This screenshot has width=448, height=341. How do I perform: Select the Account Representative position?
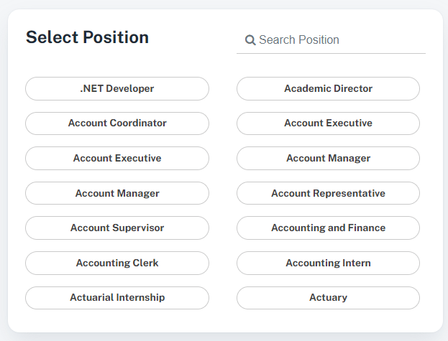click(328, 193)
